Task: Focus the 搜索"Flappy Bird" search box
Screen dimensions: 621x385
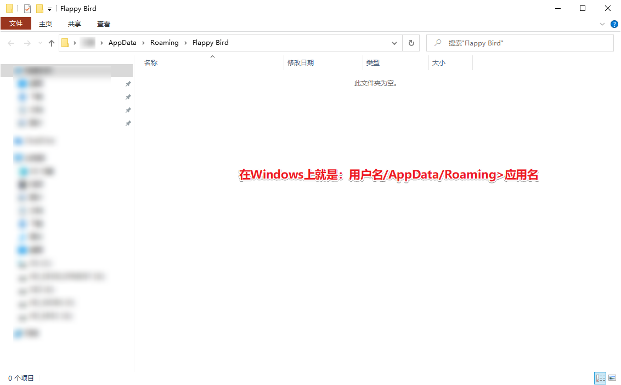Action: pyautogui.click(x=520, y=43)
